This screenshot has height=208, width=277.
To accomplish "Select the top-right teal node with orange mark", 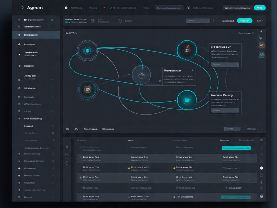I will point(187,50).
